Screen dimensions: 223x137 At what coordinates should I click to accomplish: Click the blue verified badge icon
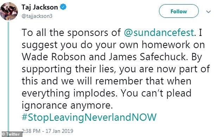coord(63,7)
